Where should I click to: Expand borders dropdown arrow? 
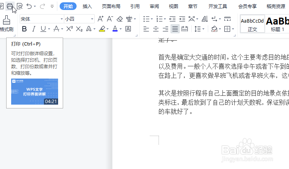click(233, 29)
